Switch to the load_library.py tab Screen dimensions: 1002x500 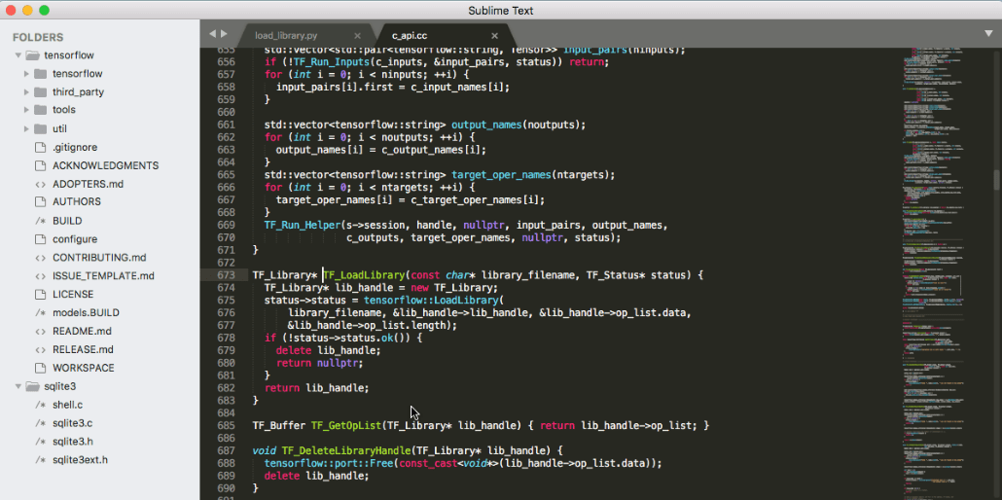pos(286,36)
